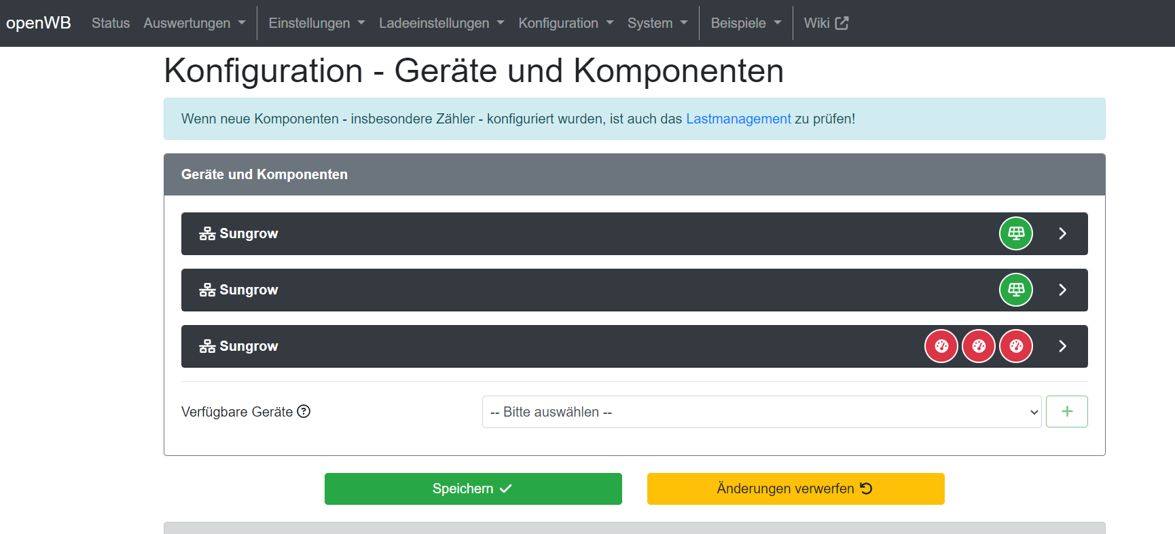Follow the Lastmanagement link

pyautogui.click(x=738, y=119)
